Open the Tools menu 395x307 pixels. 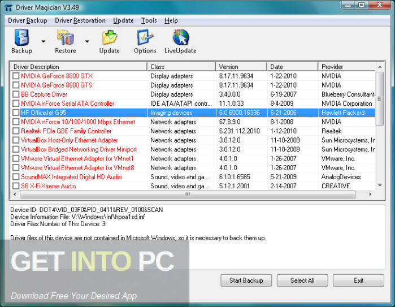pos(149,20)
